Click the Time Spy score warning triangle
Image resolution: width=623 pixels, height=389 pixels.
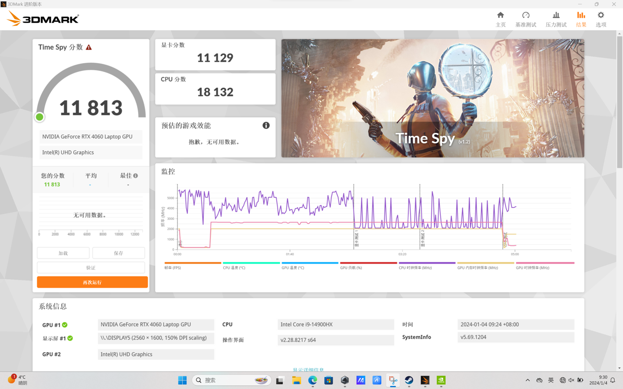tap(89, 48)
